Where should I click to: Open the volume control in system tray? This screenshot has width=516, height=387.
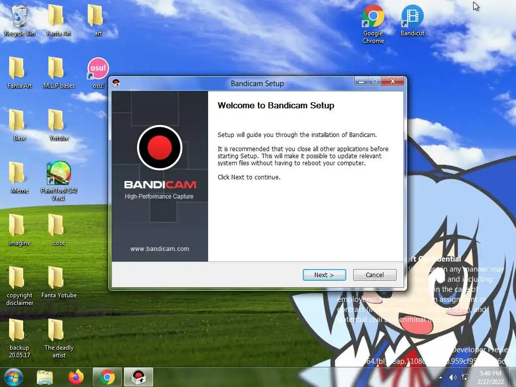click(x=453, y=377)
